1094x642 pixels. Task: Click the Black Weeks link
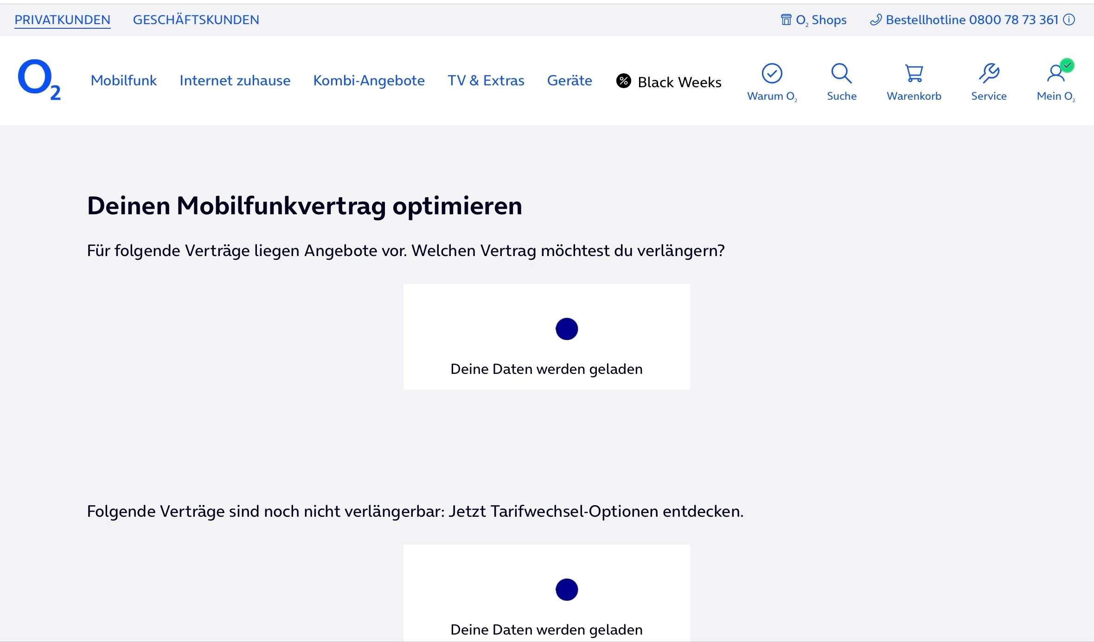(679, 82)
